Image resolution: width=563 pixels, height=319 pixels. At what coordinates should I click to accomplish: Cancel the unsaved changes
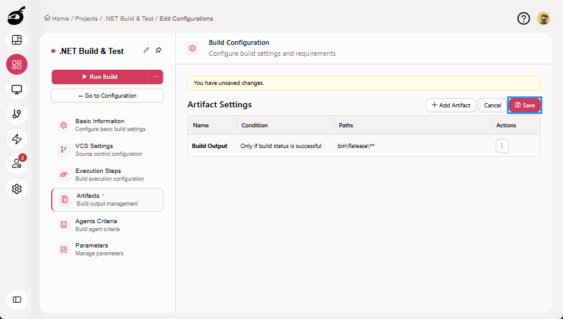[x=492, y=106]
